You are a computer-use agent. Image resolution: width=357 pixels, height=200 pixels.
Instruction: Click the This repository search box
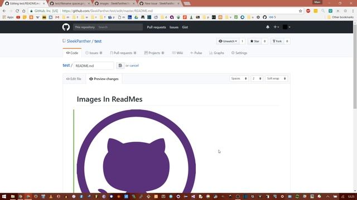point(108,27)
